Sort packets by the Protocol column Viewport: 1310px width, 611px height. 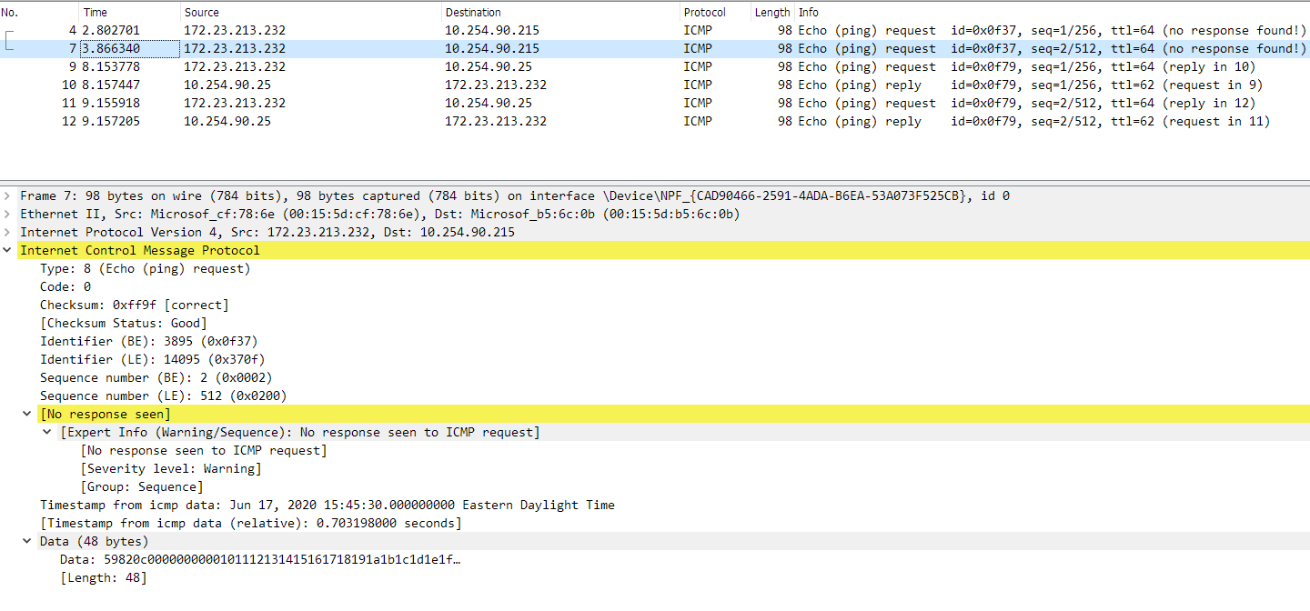point(705,12)
